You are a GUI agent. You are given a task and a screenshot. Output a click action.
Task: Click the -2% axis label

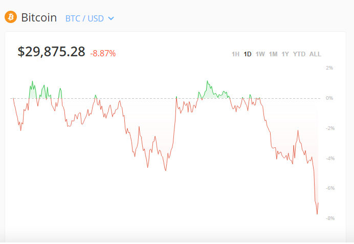(x=330, y=128)
